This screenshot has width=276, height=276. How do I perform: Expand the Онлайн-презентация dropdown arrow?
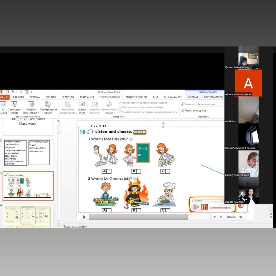(x=38, y=113)
